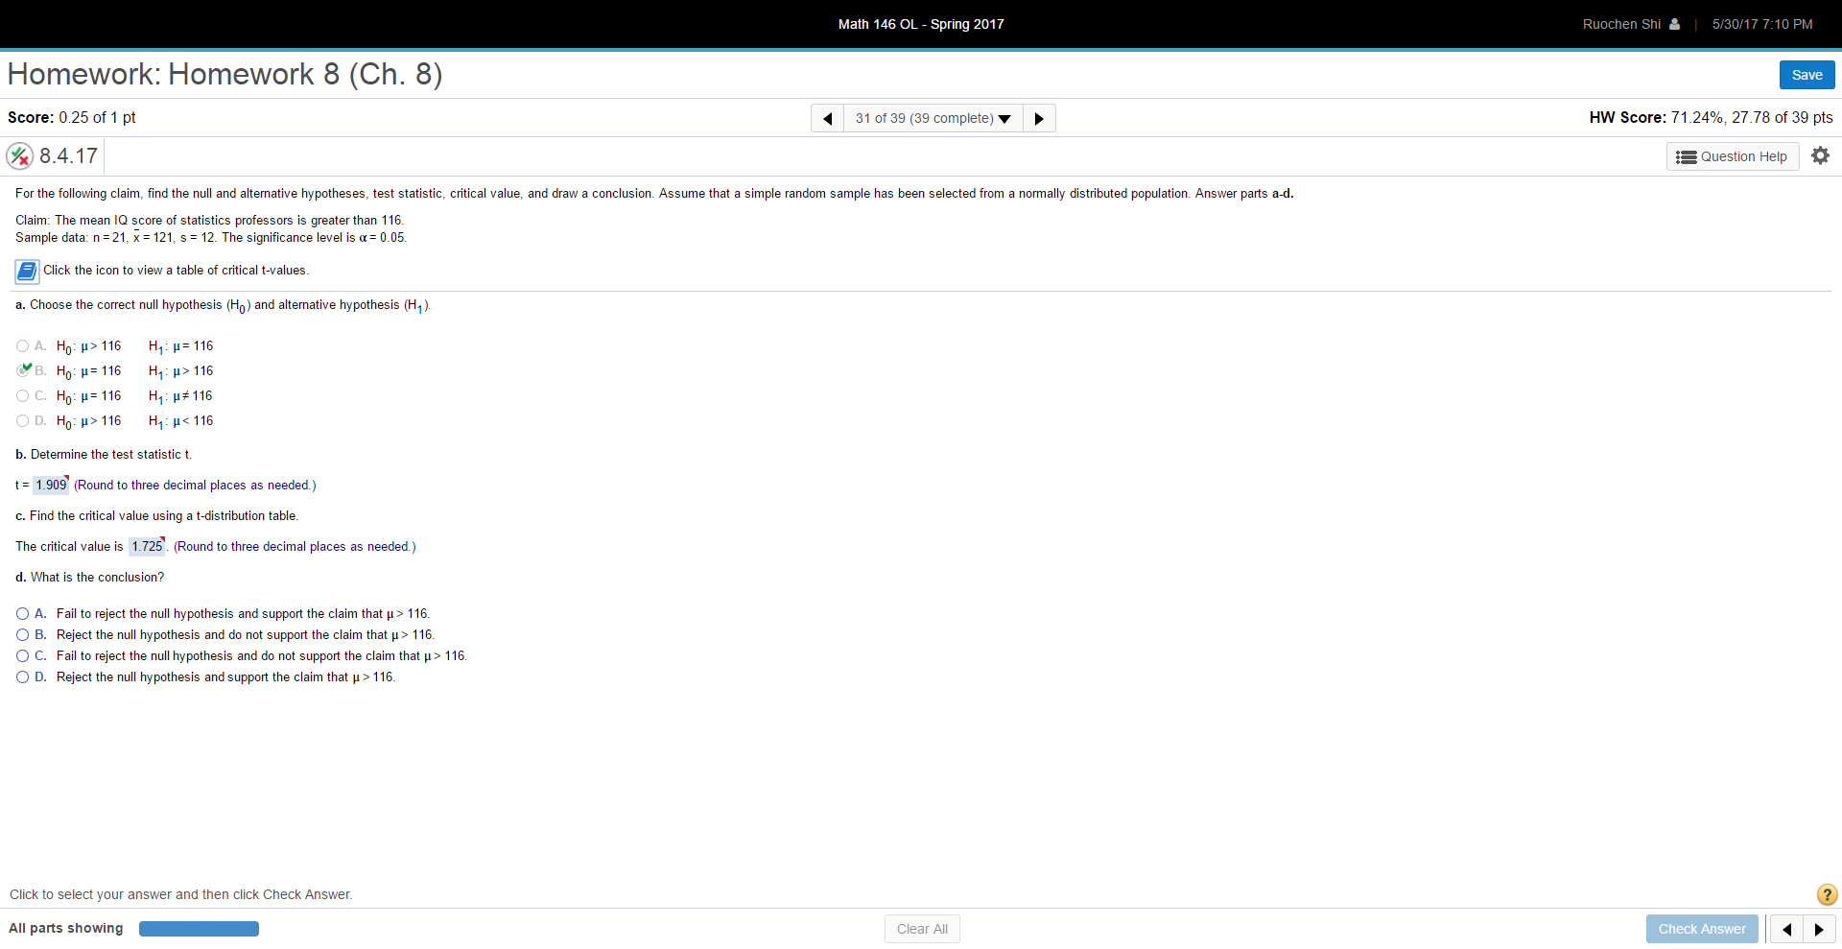The height and width of the screenshot is (949, 1842).
Task: Open the 31 of 39 question dropdown
Action: (933, 118)
